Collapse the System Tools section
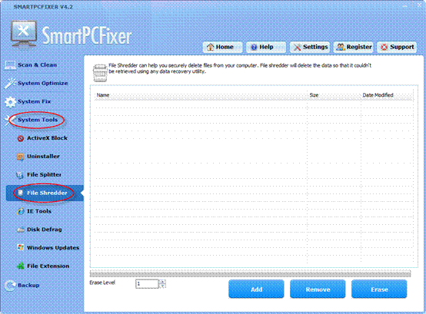 pyautogui.click(x=38, y=120)
